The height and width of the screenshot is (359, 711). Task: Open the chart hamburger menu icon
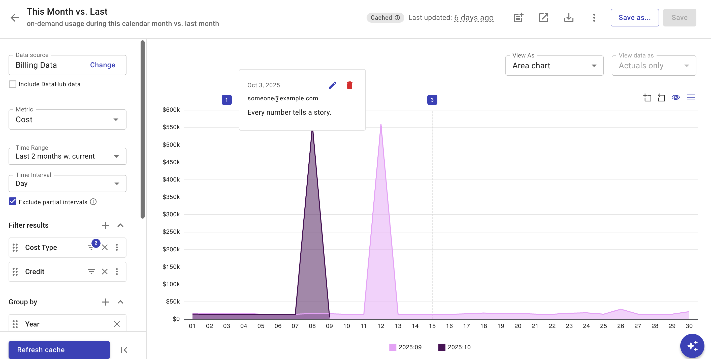pyautogui.click(x=691, y=98)
